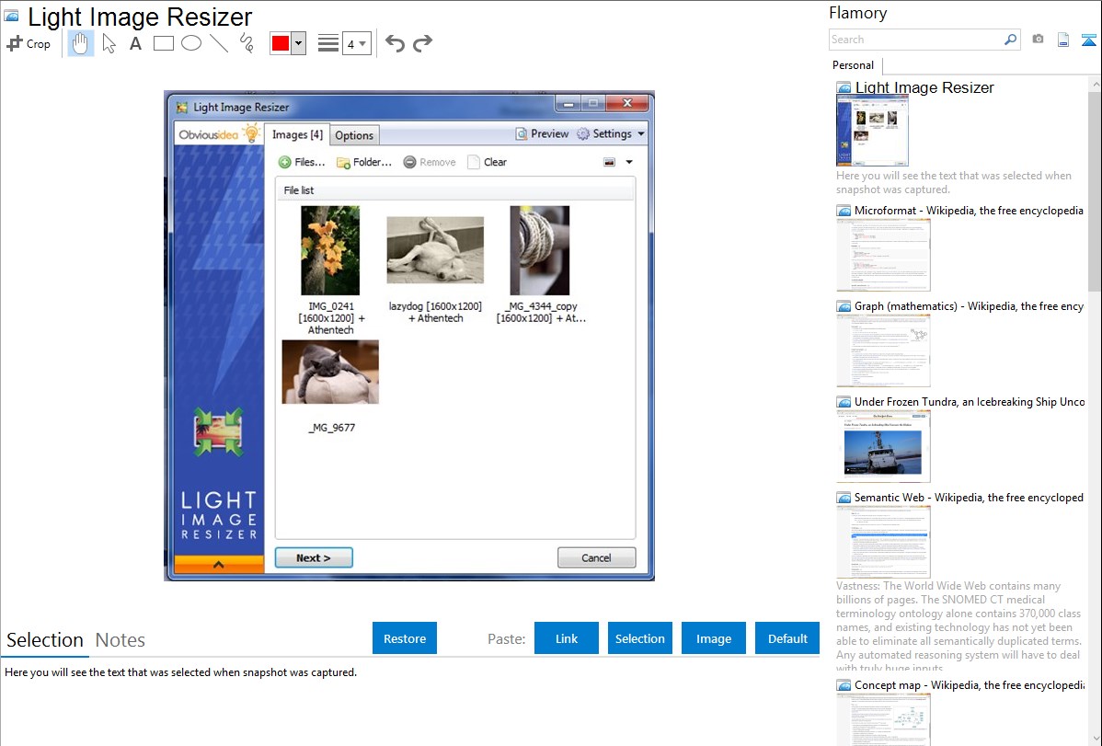Click the top-right blue panel icon
This screenshot has height=746, width=1102.
point(1088,40)
